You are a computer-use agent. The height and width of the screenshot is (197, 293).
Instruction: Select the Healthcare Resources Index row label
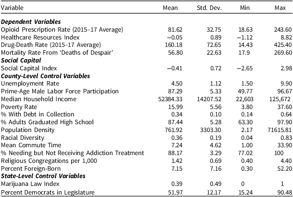point(40,37)
